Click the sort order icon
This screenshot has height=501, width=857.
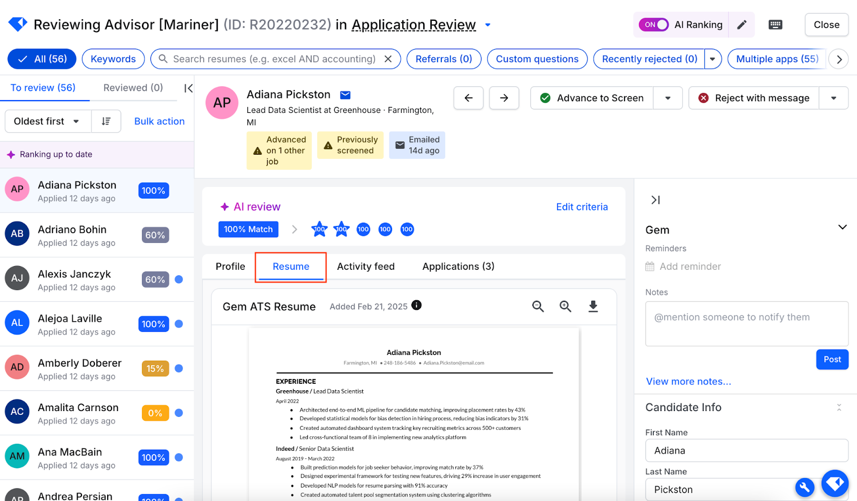(106, 122)
